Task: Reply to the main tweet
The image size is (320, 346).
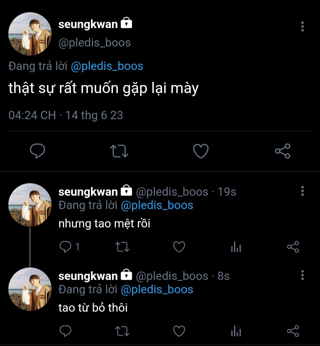Action: coord(38,151)
